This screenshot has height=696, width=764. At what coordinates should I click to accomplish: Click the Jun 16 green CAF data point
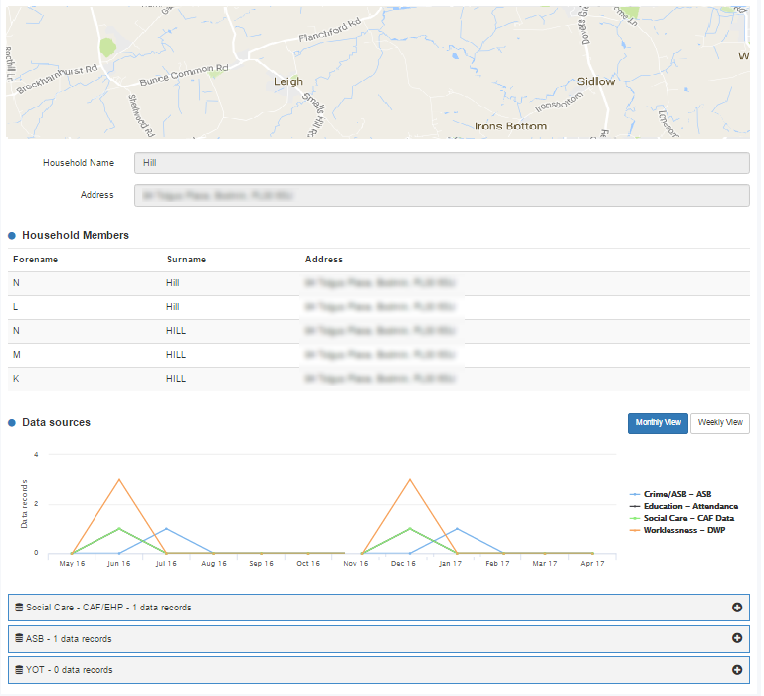[x=119, y=528]
